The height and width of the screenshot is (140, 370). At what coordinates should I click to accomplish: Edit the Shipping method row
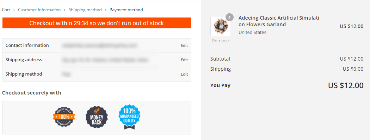click(184, 74)
